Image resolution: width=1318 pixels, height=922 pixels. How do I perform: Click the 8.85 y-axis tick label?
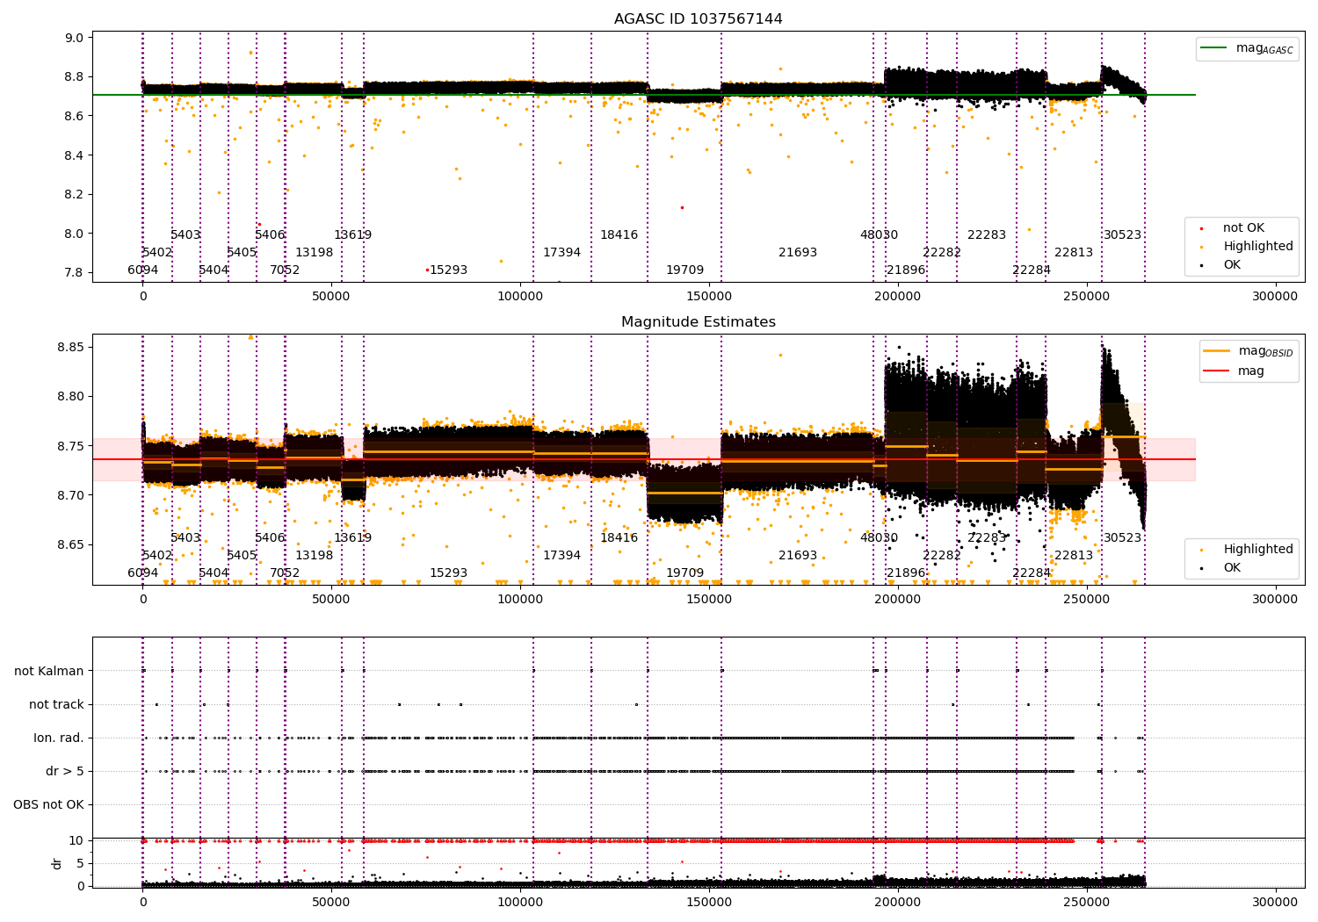[x=70, y=348]
